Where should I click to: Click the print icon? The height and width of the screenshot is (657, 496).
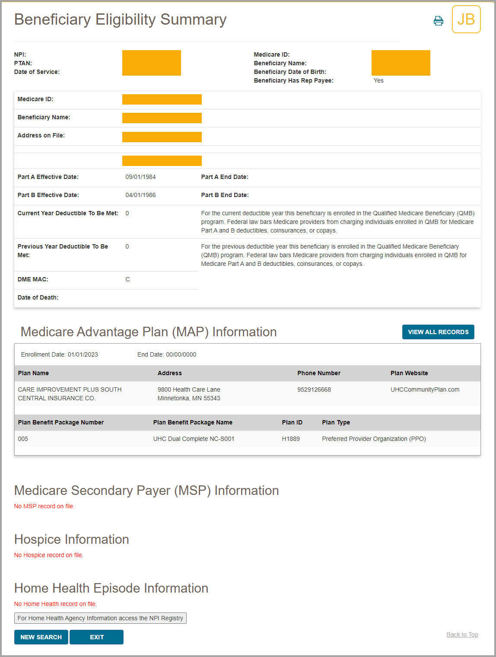(438, 20)
